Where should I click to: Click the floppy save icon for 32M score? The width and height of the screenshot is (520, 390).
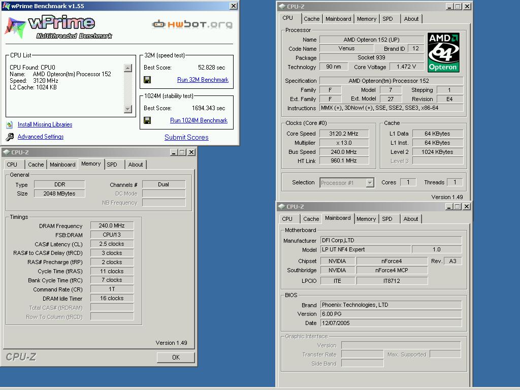[147, 80]
